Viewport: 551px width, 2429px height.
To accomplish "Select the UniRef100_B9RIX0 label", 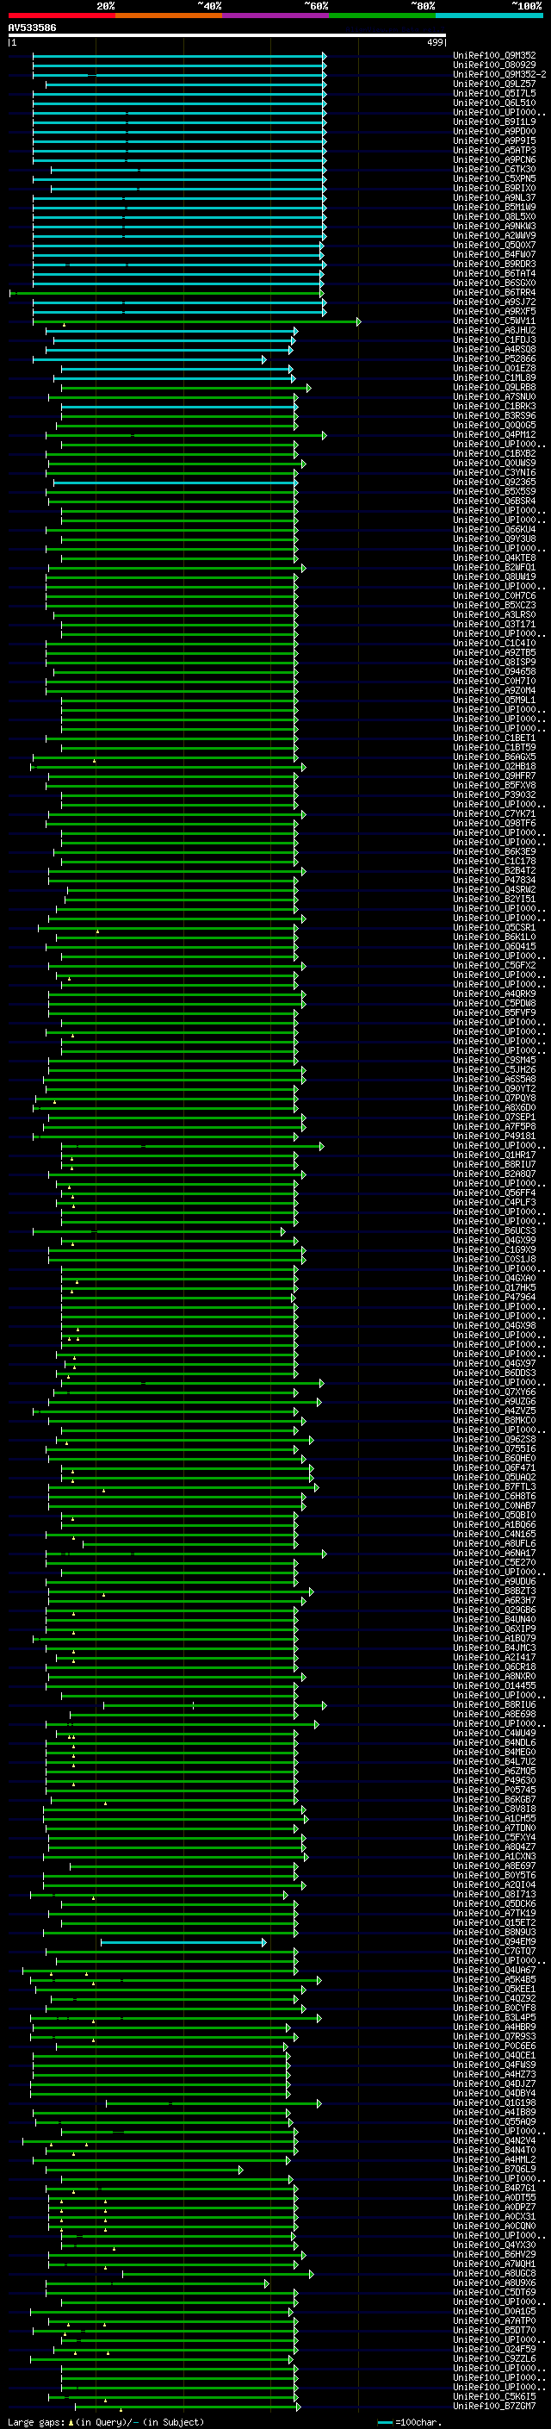I will (494, 188).
